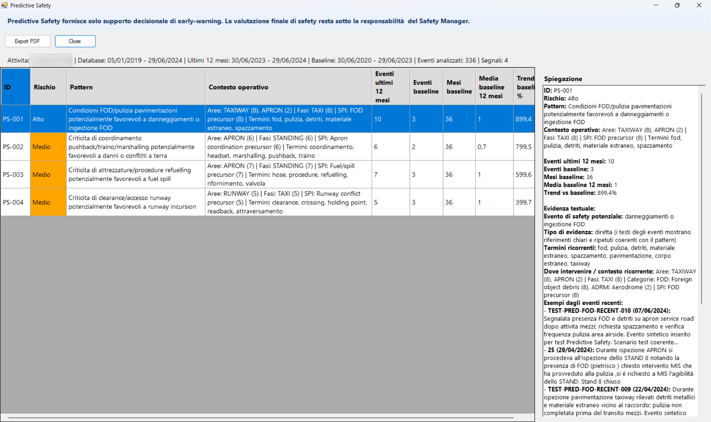The height and width of the screenshot is (422, 711).
Task: Click the Spiegazione panel vertical scrollbar
Action: 701,198
